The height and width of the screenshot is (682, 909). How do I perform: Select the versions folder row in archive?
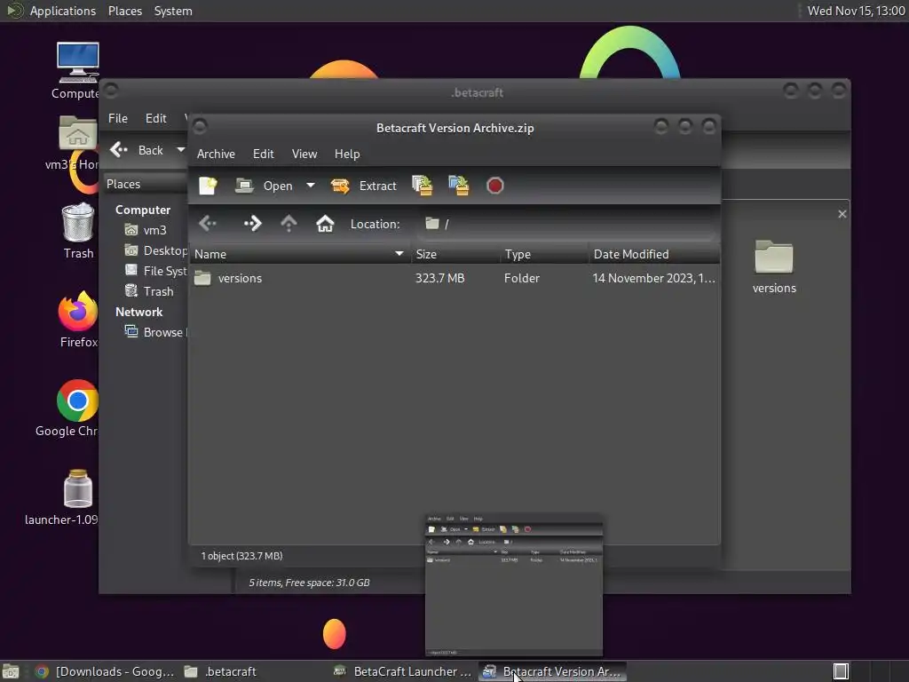(x=455, y=278)
